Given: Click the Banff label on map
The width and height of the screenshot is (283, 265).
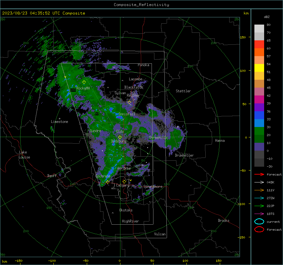Looking at the screenshot, I should (52, 176).
